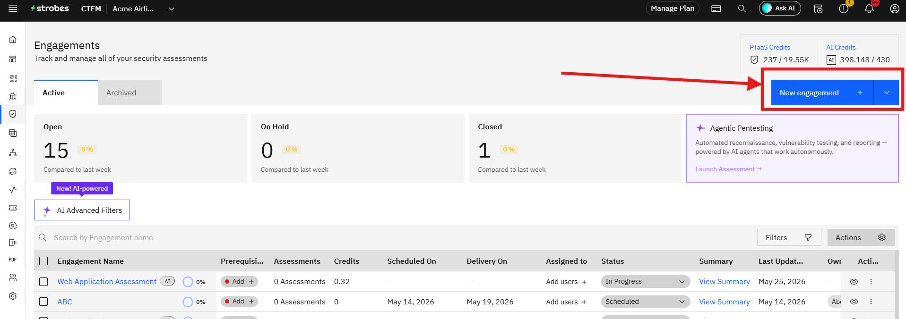
Task: Open the hamburger menu in the top bar
Action: point(13,8)
